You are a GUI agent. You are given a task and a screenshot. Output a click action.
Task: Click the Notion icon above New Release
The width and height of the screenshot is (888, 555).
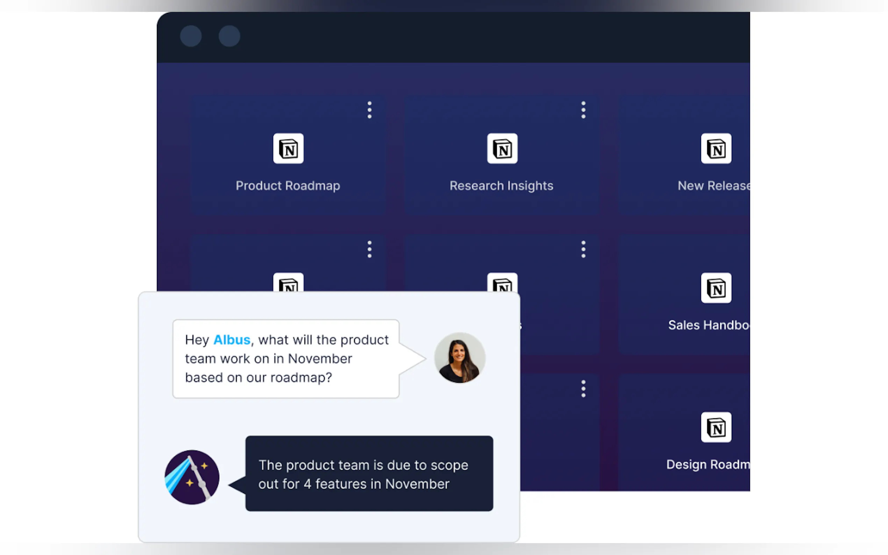[715, 148]
